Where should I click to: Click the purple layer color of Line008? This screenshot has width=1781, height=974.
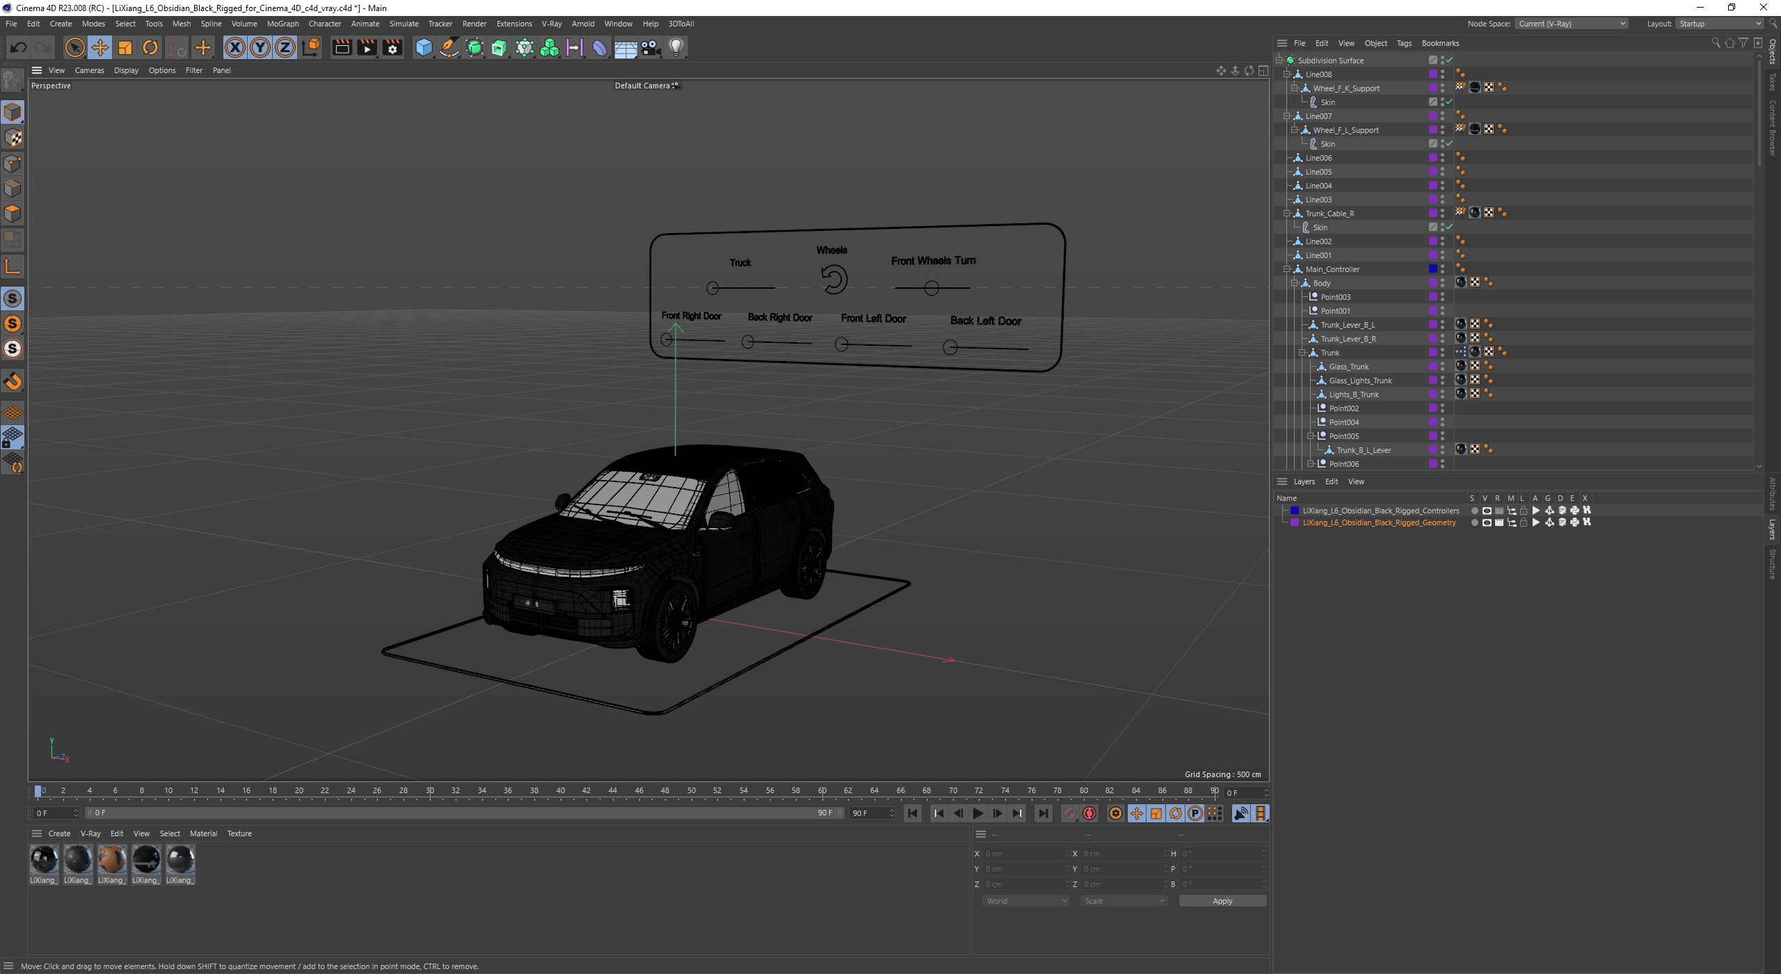(x=1432, y=74)
